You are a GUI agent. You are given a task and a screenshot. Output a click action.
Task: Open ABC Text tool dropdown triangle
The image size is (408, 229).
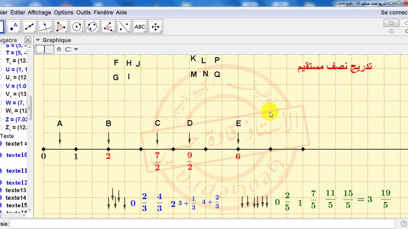pos(145,32)
